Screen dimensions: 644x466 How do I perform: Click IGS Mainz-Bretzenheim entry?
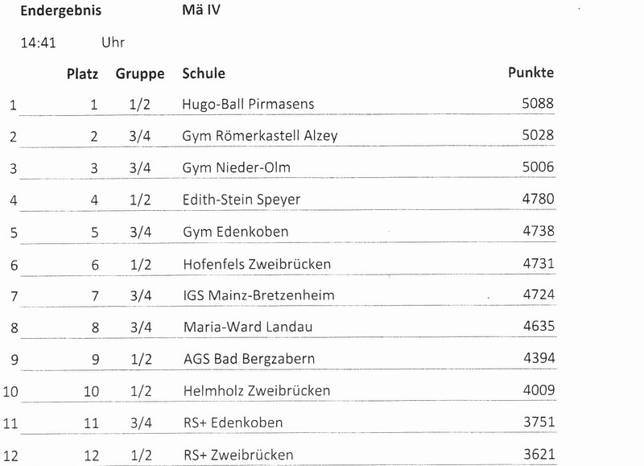coord(258,295)
